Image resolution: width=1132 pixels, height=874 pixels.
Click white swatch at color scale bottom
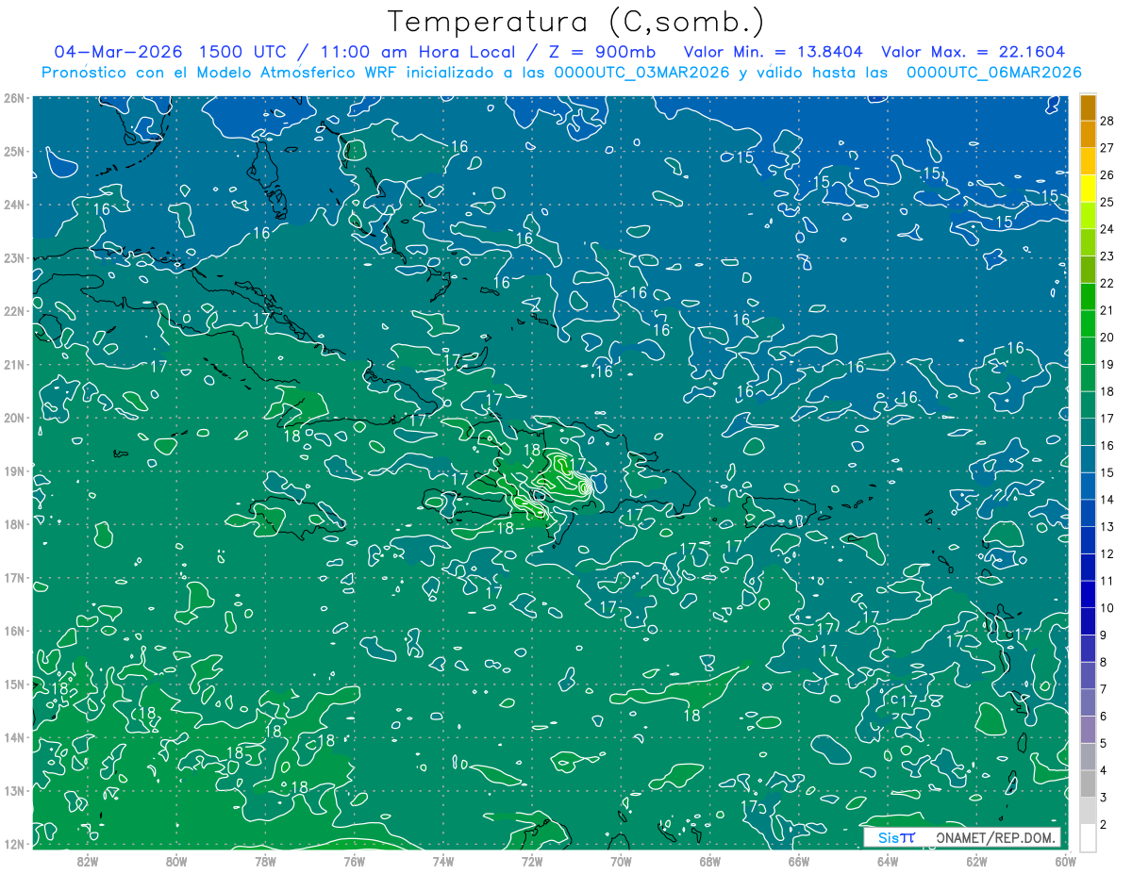point(1088,837)
